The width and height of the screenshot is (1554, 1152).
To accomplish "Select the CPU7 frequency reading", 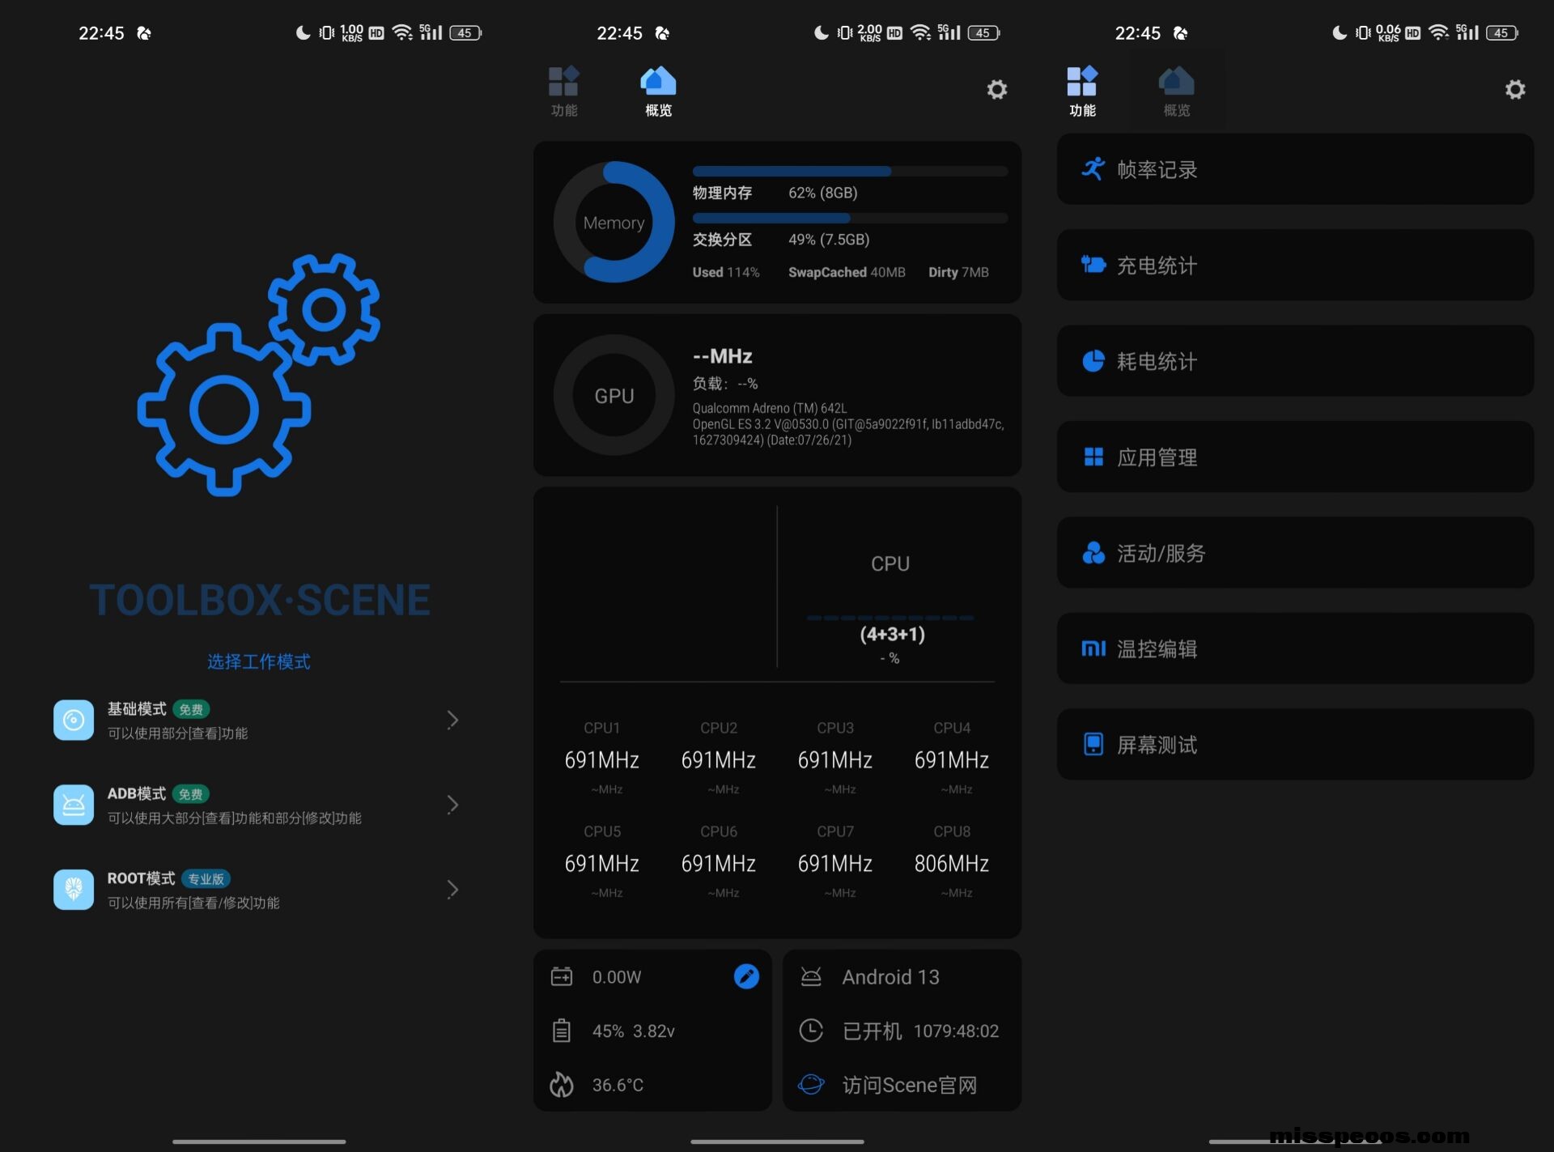I will (835, 863).
